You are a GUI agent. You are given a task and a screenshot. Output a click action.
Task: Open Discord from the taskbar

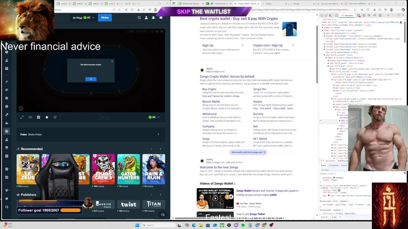click(x=236, y=225)
